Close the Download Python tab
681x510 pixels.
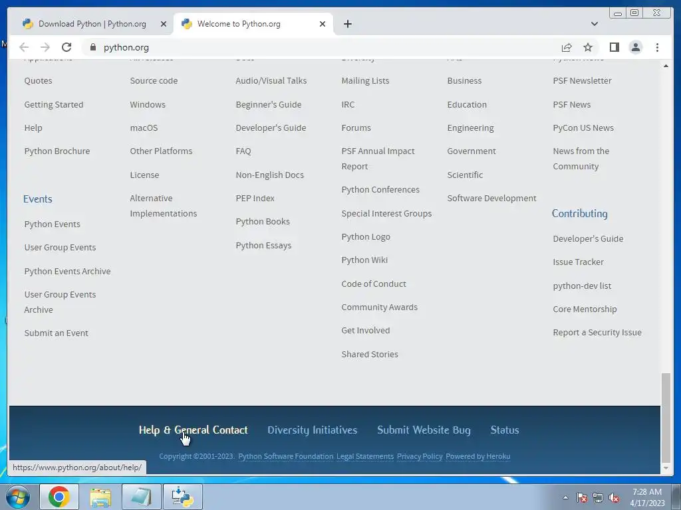point(164,24)
